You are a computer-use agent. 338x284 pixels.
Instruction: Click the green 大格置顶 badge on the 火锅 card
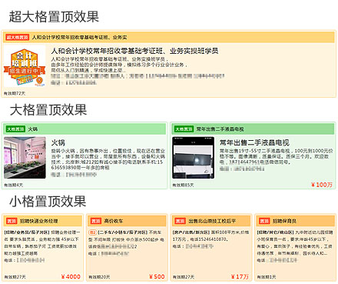coord(15,129)
